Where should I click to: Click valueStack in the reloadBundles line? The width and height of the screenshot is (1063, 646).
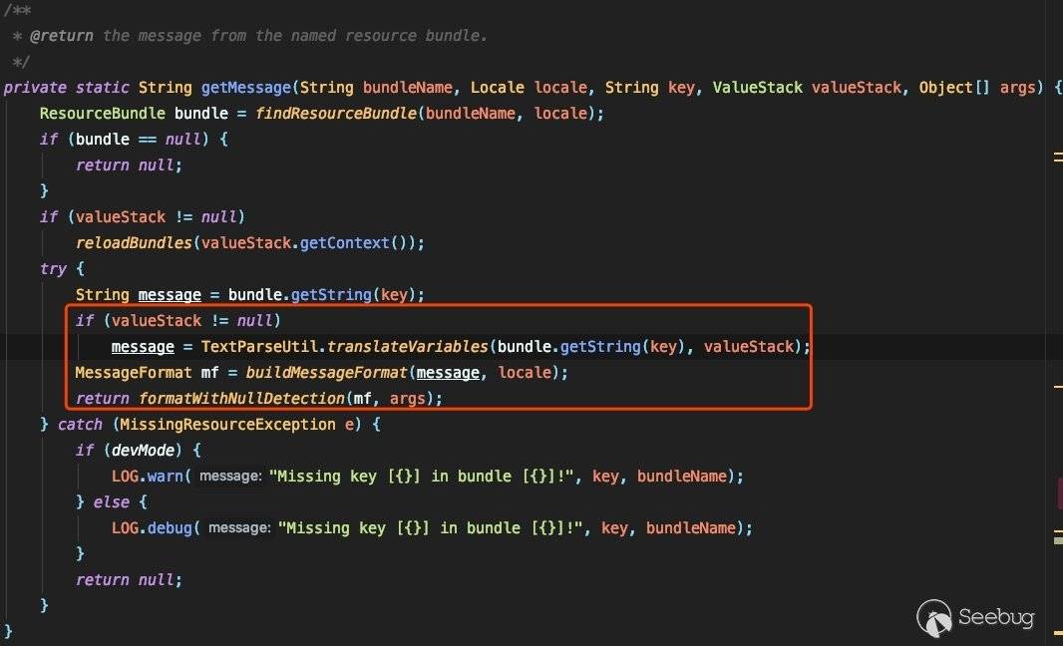click(x=246, y=242)
